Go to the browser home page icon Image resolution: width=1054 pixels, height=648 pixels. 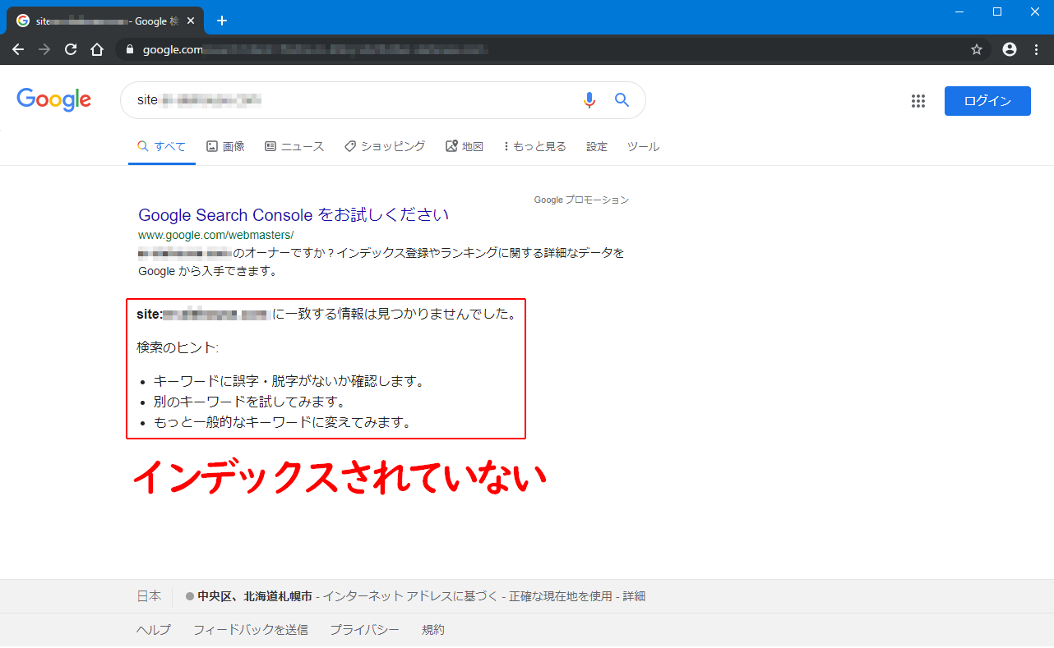[97, 49]
